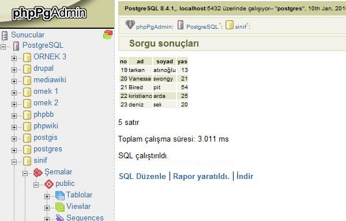Click the 'ad' column header
346x221 pixels.
coord(140,62)
